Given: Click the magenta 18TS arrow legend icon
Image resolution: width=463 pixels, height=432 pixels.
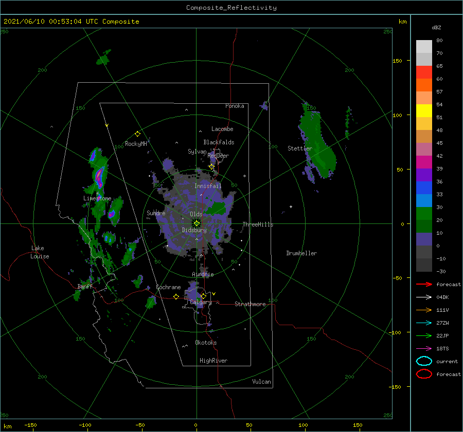Looking at the screenshot, I should click(424, 349).
